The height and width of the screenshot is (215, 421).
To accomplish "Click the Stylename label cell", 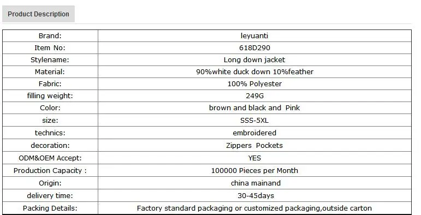I will [50, 59].
